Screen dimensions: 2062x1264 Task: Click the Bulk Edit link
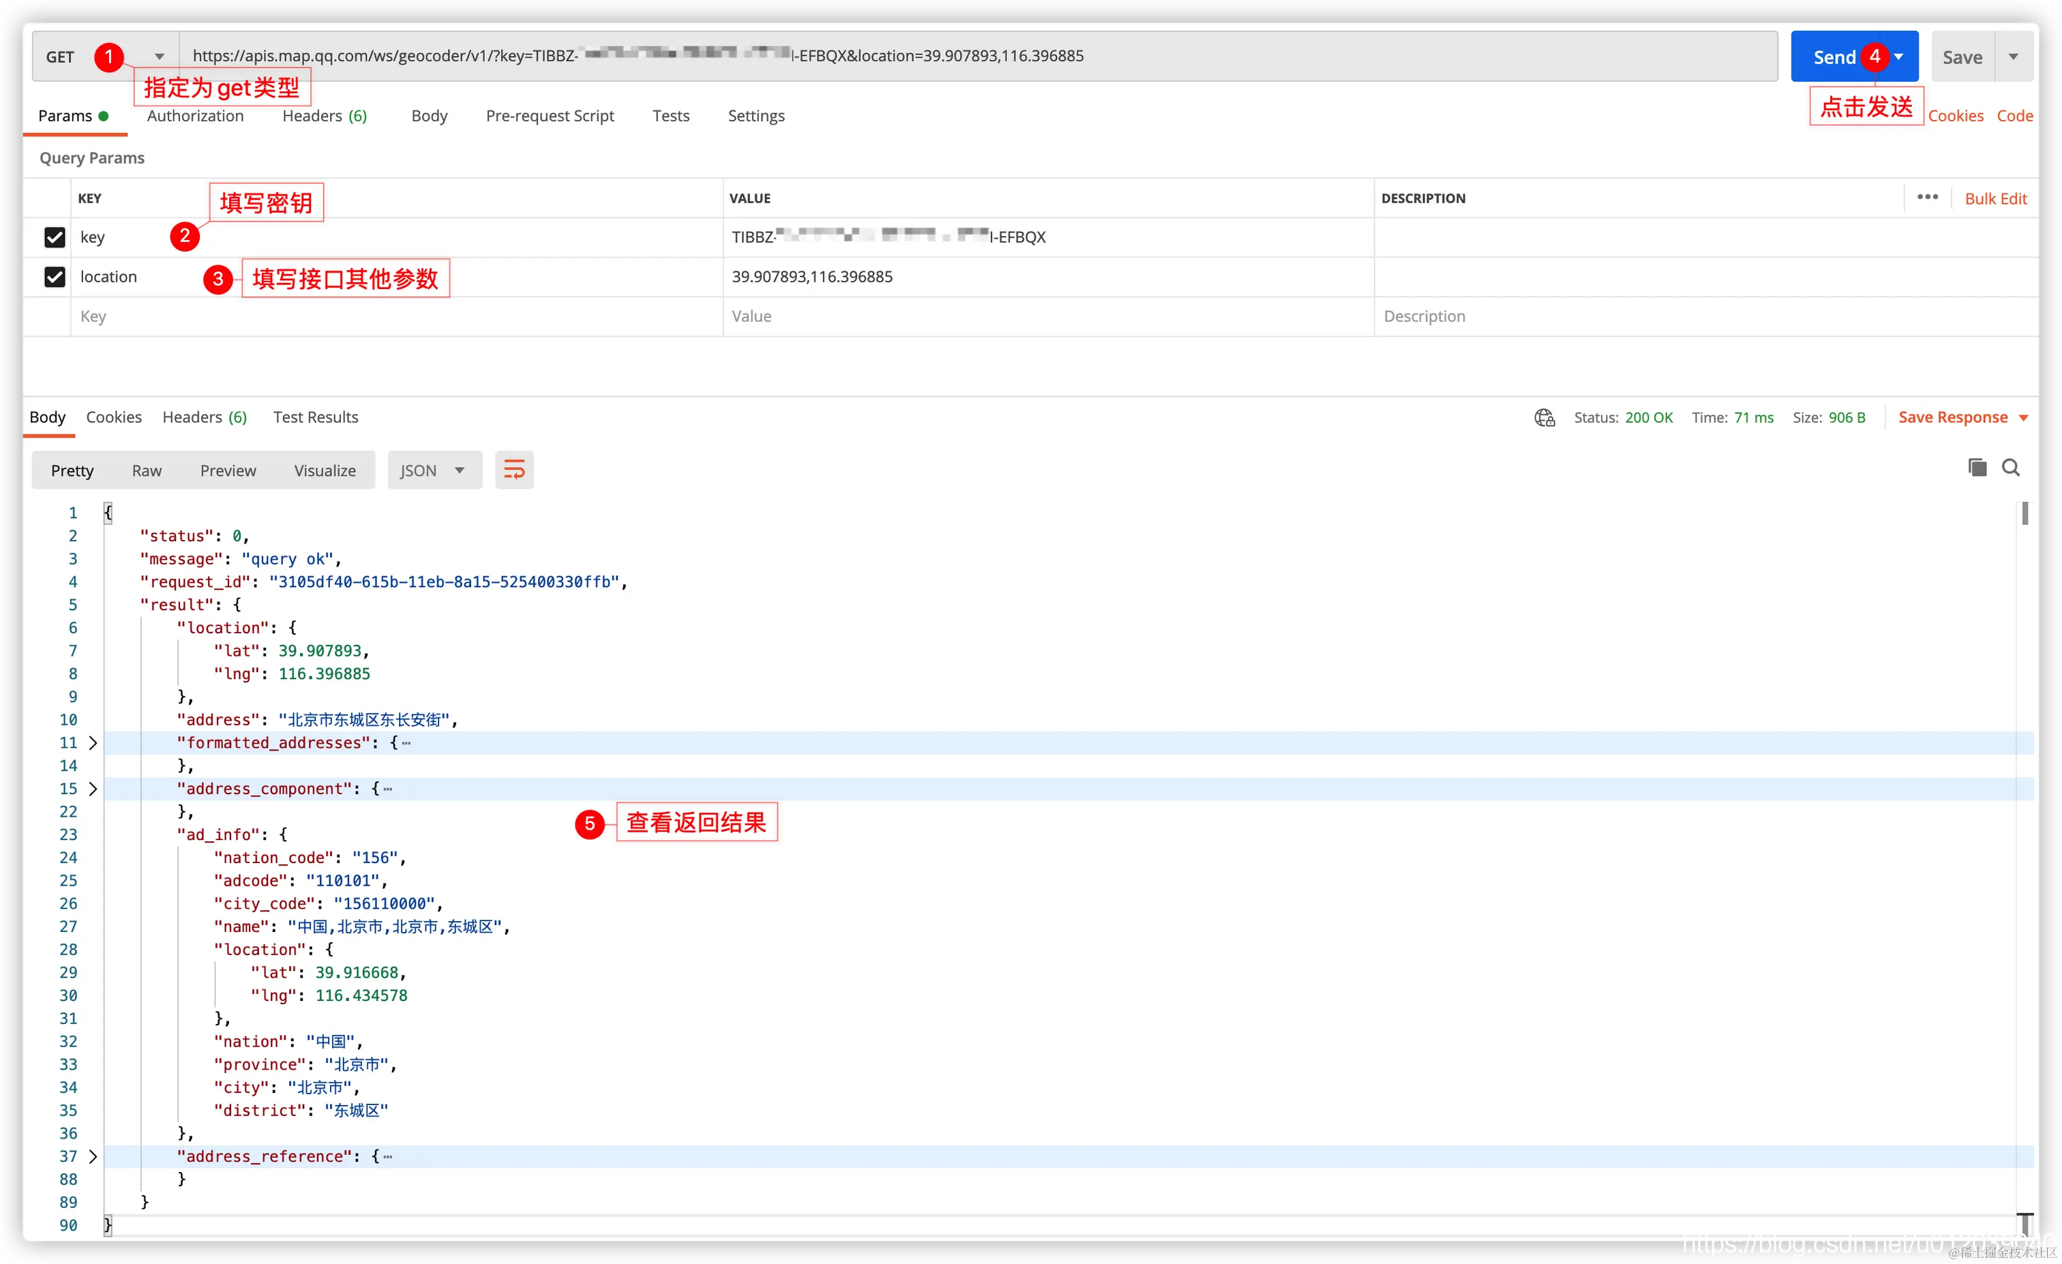click(x=1995, y=198)
